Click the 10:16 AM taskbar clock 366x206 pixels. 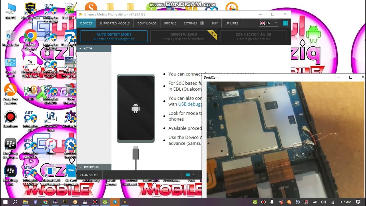pyautogui.click(x=345, y=202)
